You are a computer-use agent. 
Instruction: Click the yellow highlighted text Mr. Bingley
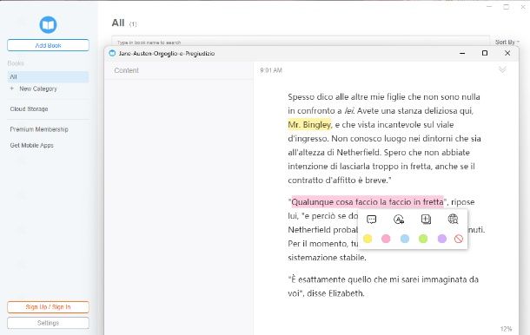309,125
